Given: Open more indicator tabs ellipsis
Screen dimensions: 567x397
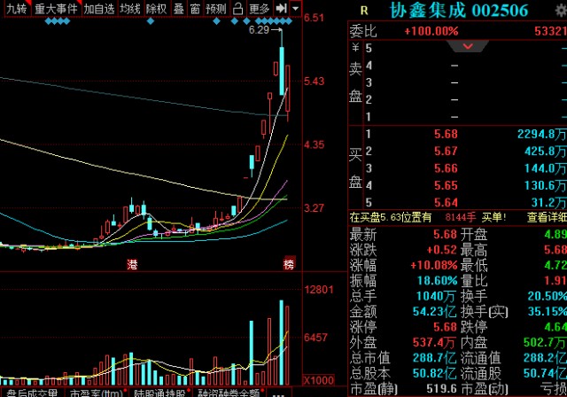Looking at the screenshot, I should click(x=280, y=394).
